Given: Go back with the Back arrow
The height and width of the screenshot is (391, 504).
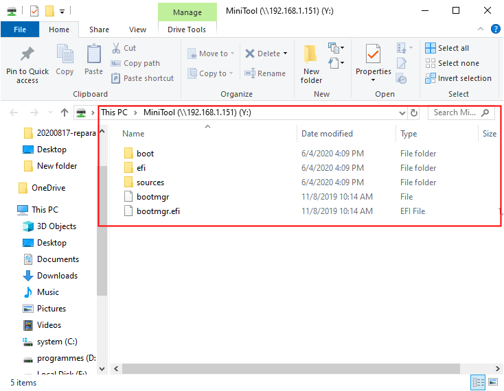Looking at the screenshot, I should (x=14, y=112).
